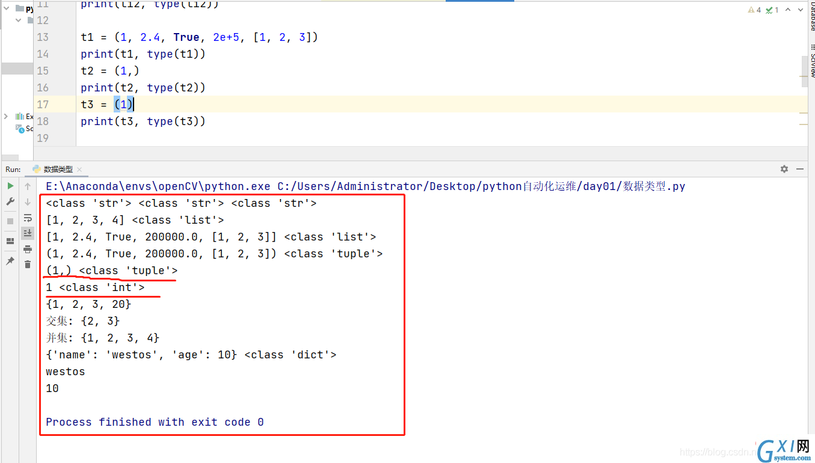Click the up-the-stack-trace arrow icon
The image size is (815, 463).
point(28,186)
